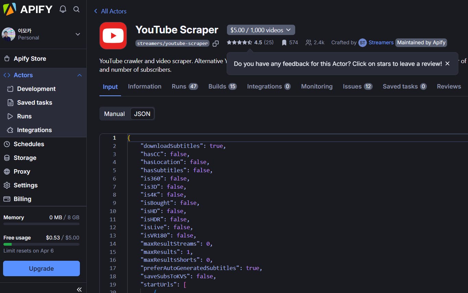Click the Proxy globe icon
This screenshot has width=468, height=293.
(7, 172)
